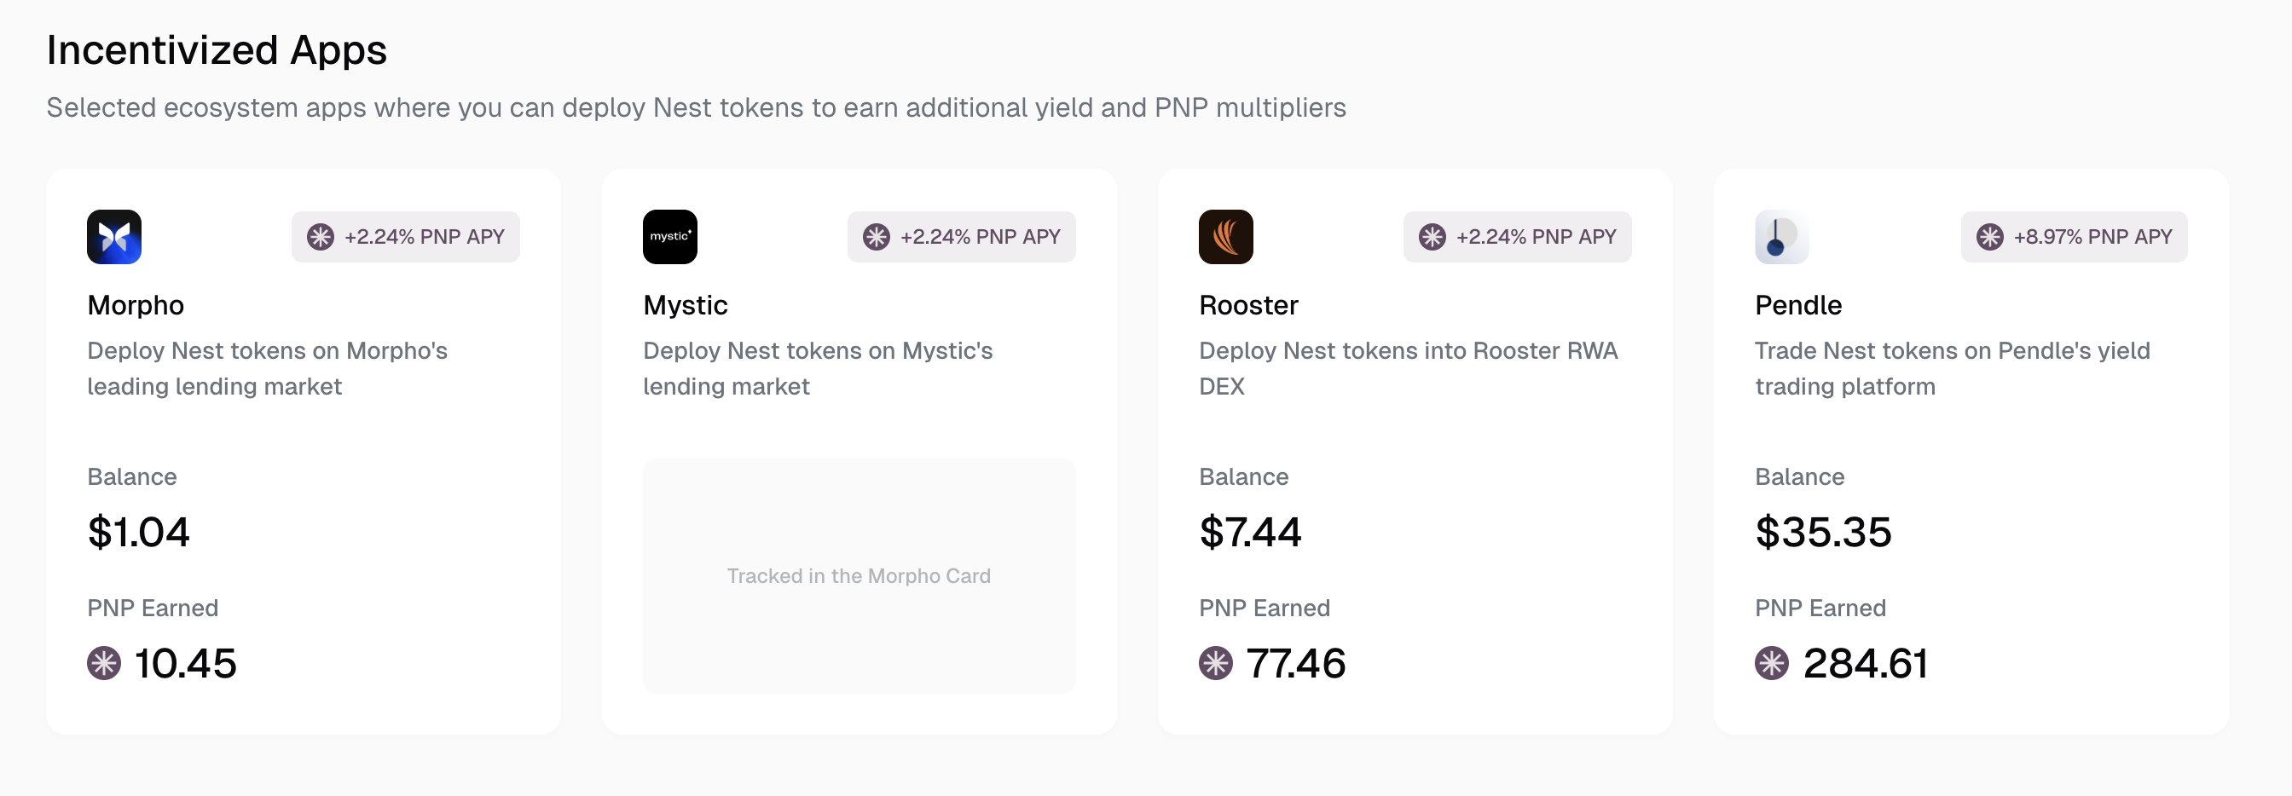Click the Tracked in the Morpho Card box
Image resolution: width=2292 pixels, height=796 pixels.
point(859,575)
